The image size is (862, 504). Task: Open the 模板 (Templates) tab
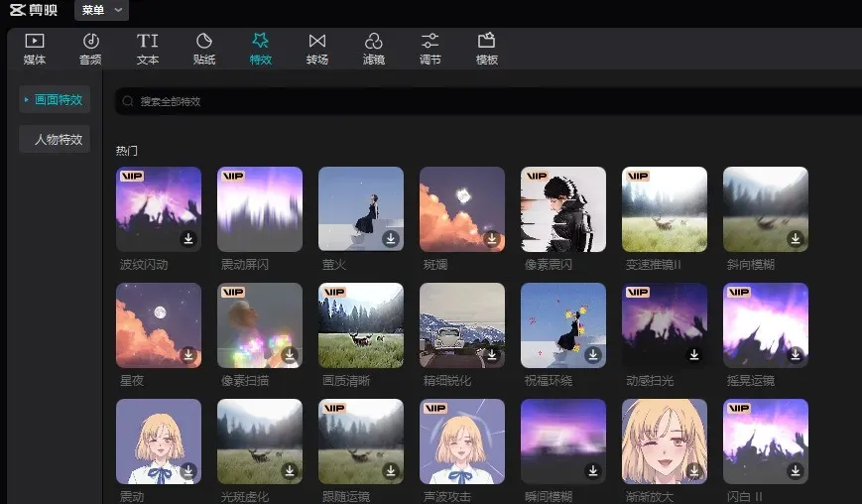click(486, 49)
